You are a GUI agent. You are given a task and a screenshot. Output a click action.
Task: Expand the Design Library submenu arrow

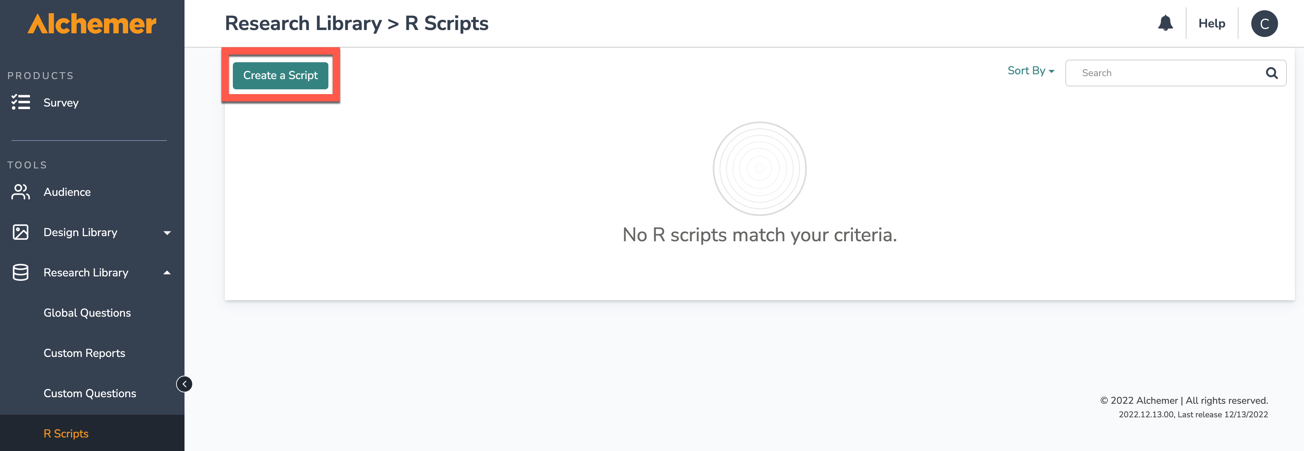tap(167, 233)
